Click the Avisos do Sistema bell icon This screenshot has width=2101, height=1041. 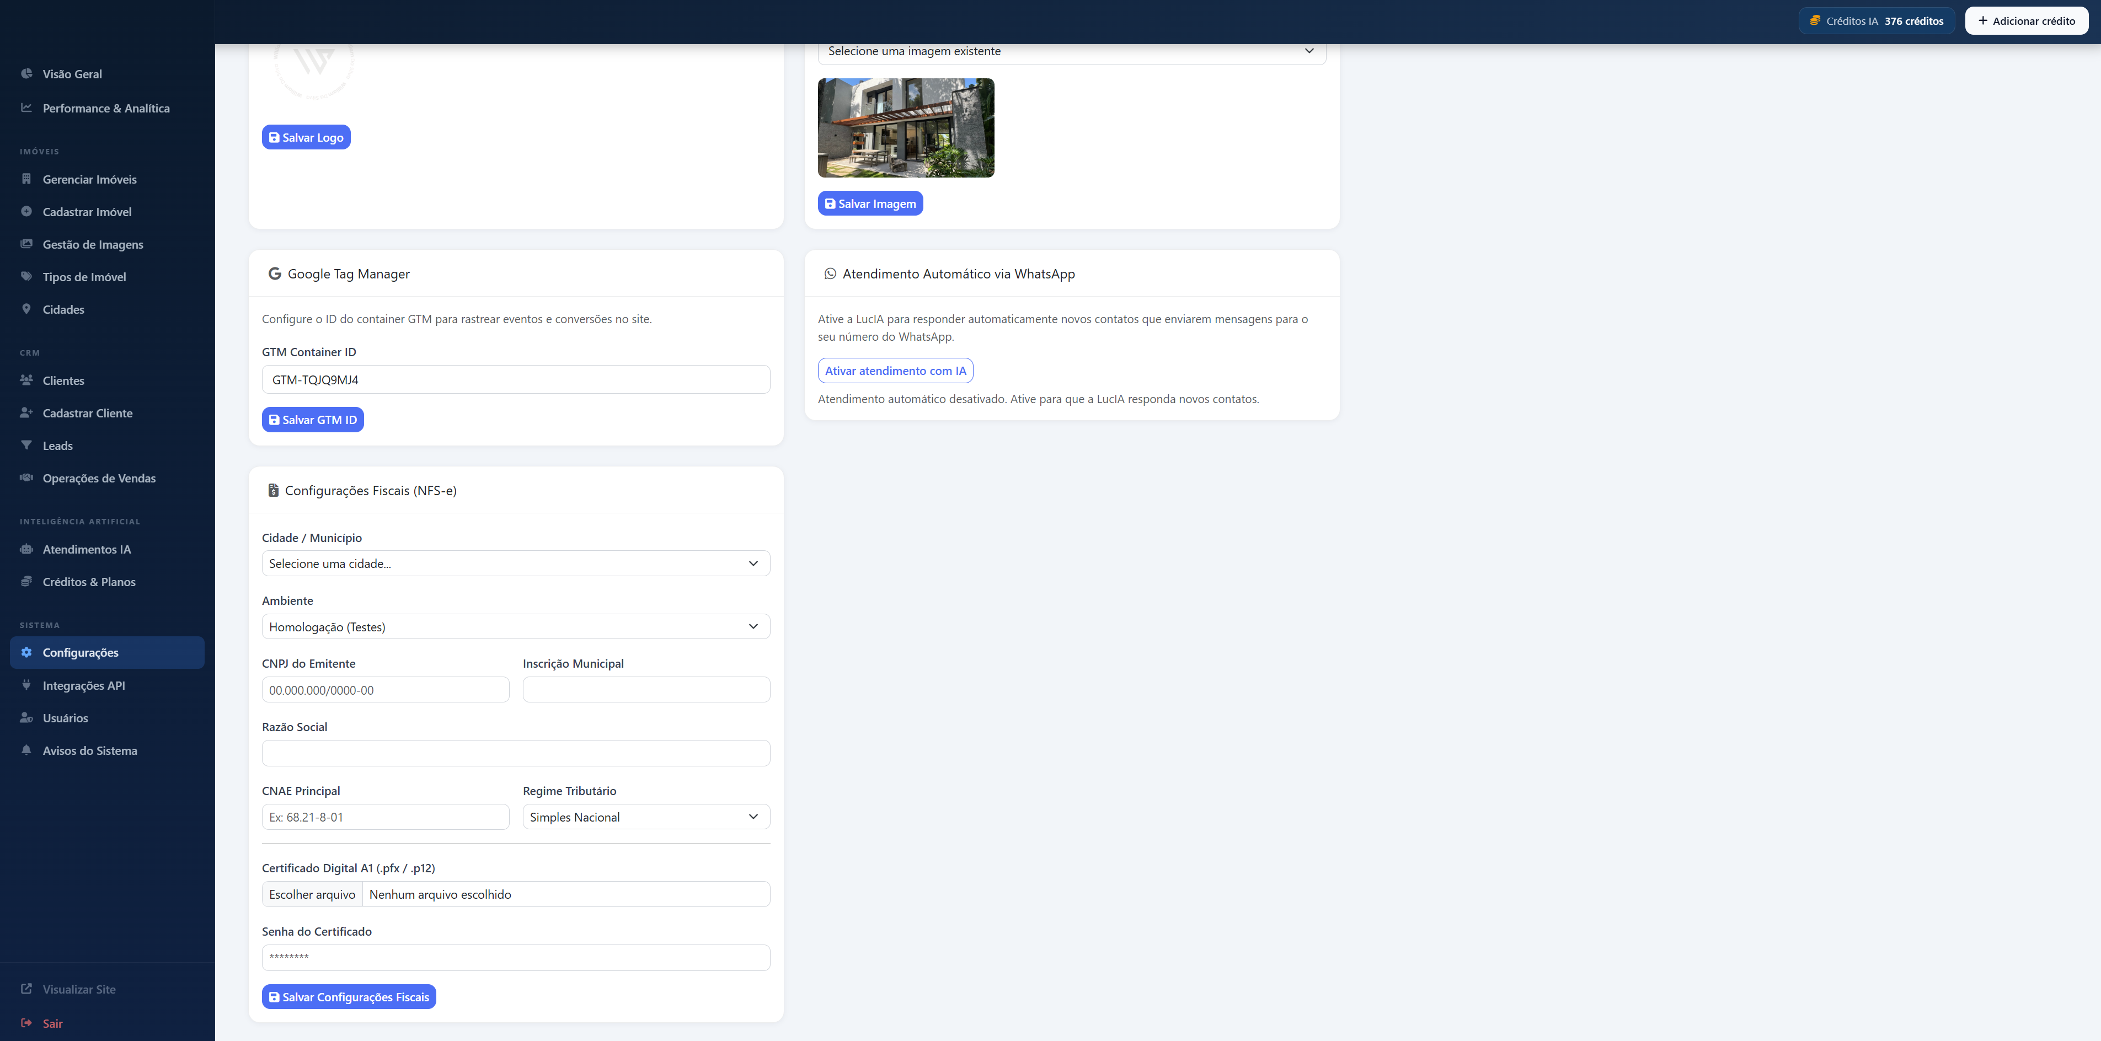click(x=26, y=750)
